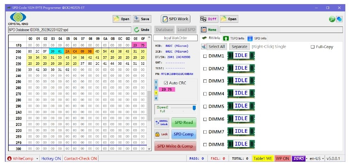
Task: Toggle the Auto CRC checkbox
Action: [x=166, y=83]
